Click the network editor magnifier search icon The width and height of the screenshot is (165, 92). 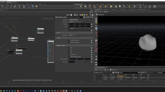pos(90,15)
